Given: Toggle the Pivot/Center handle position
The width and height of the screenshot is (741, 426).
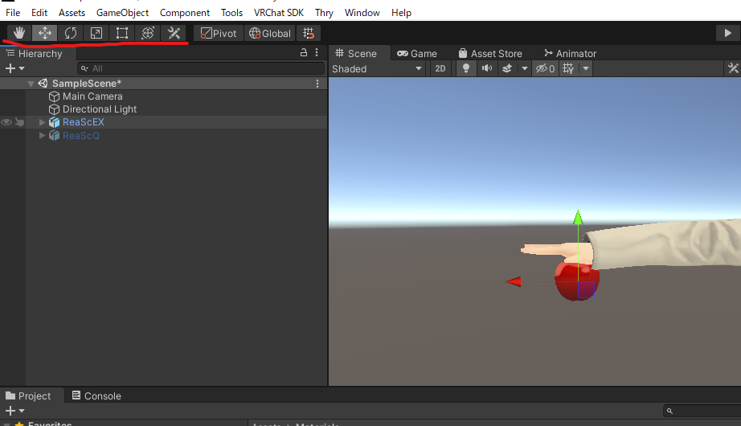Looking at the screenshot, I should tap(219, 33).
